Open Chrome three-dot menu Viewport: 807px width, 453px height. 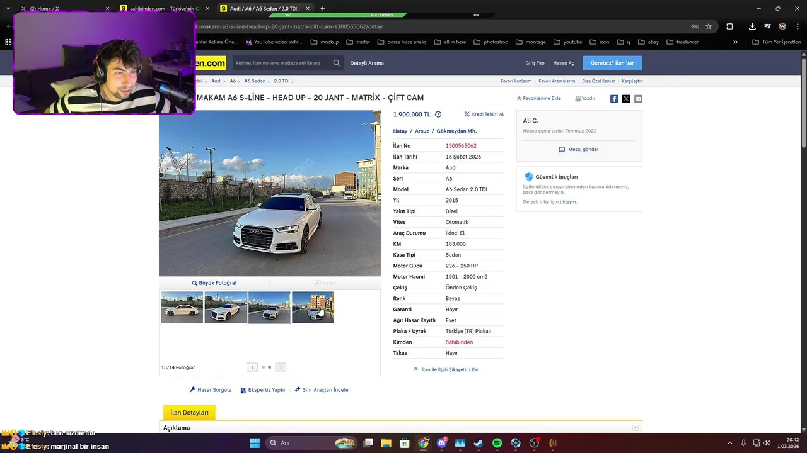pos(796,26)
